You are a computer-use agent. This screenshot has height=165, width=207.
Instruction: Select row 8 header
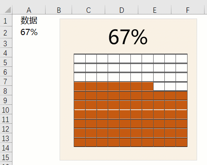click(x=6, y=91)
